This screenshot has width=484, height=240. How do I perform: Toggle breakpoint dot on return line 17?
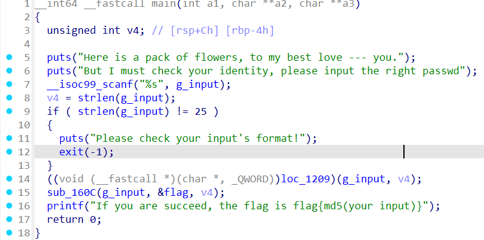pyautogui.click(x=9, y=219)
